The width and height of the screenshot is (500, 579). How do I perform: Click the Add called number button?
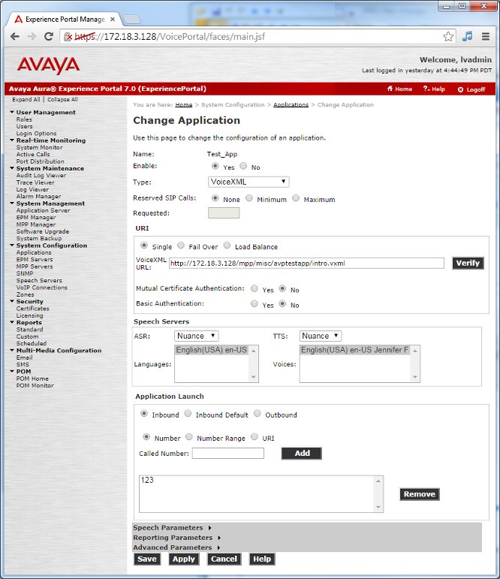302,453
